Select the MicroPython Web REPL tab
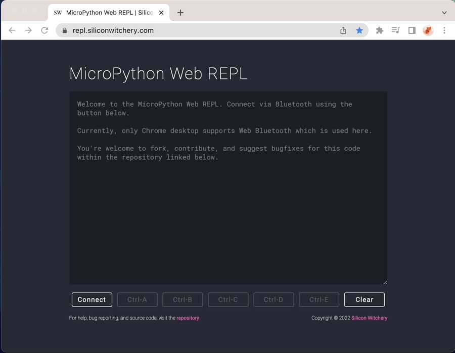455x353 pixels. (109, 13)
